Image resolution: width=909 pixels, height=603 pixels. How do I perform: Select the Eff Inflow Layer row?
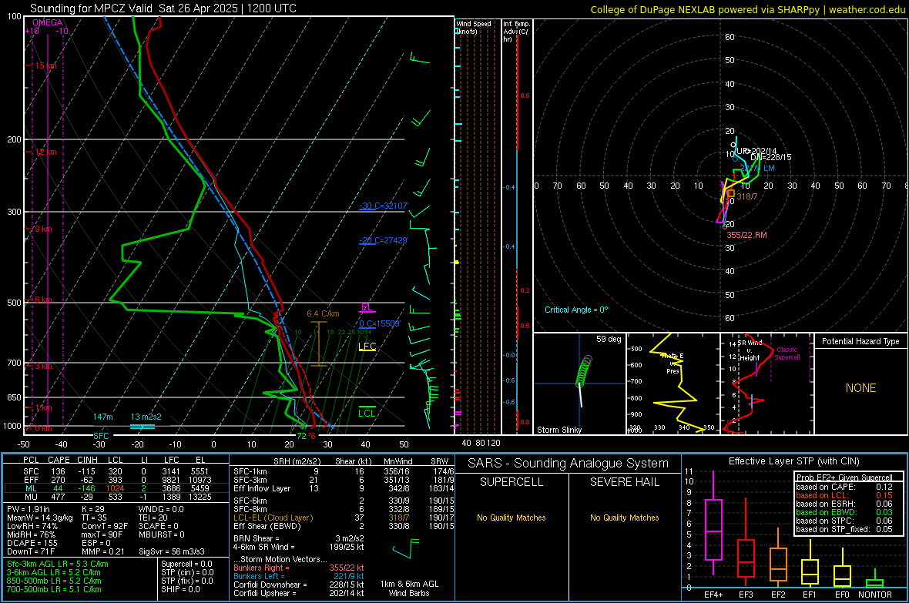click(344, 488)
